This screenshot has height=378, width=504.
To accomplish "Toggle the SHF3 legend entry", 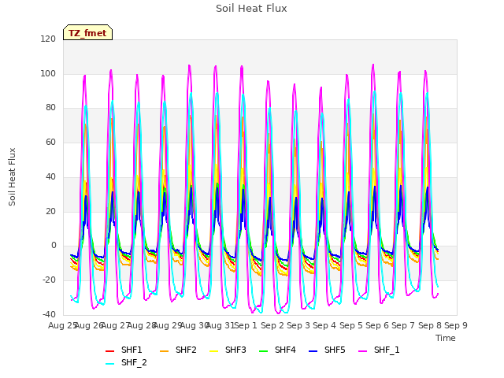I will click(228, 350).
